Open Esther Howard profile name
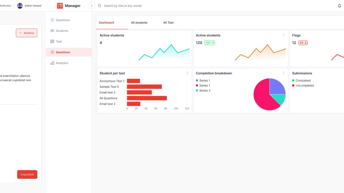 click(x=33, y=6)
